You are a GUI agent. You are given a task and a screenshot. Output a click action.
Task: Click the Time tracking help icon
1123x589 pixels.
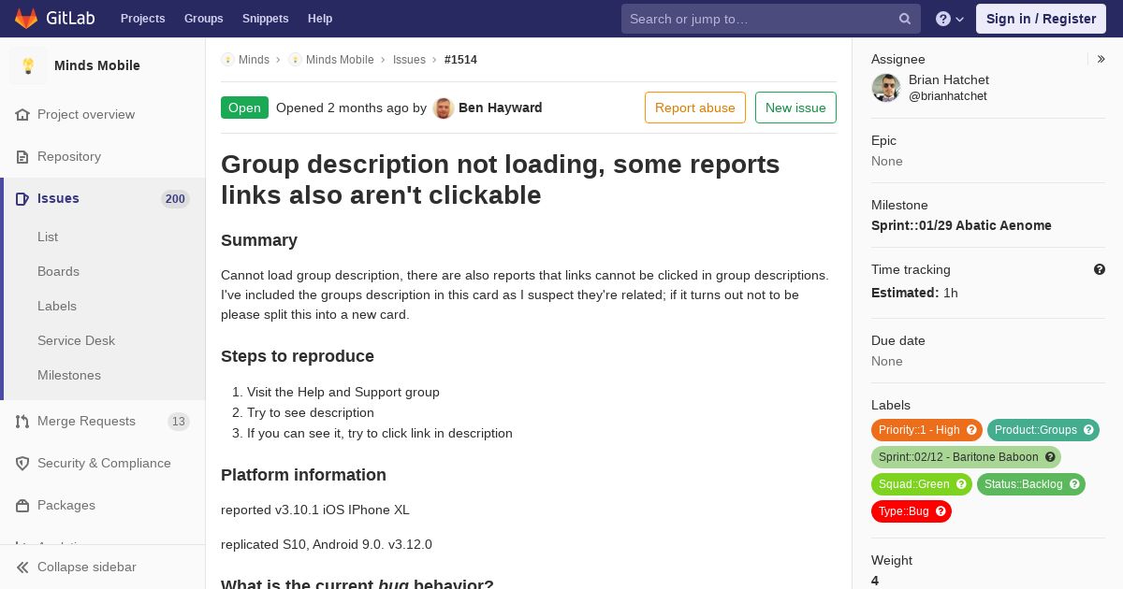1100,269
